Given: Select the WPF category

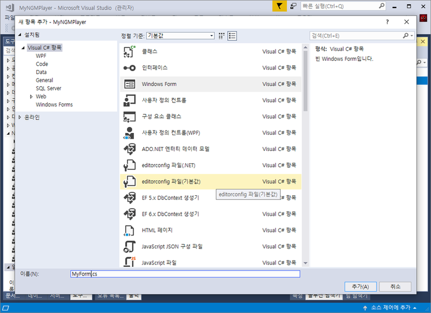Looking at the screenshot, I should [x=41, y=56].
